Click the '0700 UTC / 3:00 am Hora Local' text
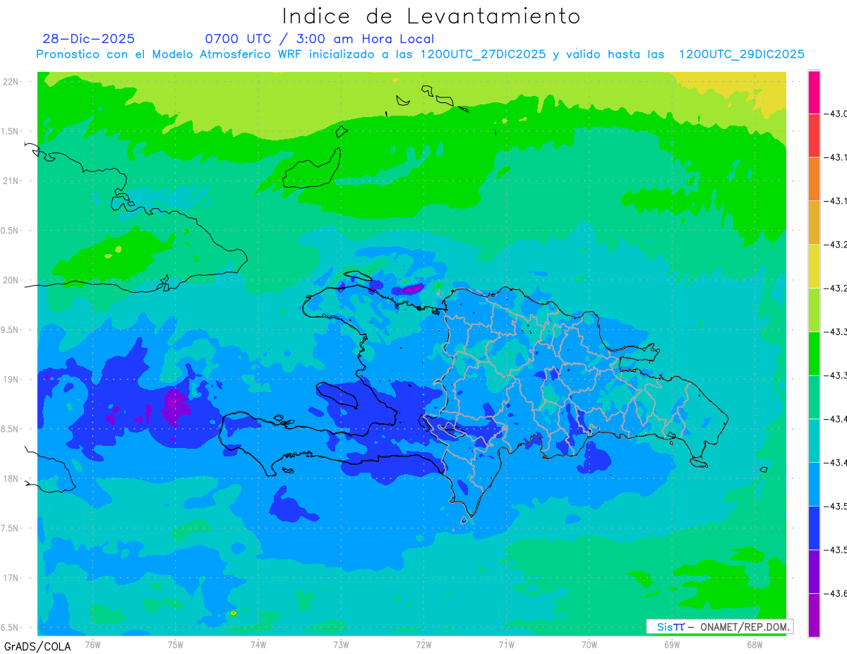847x654 pixels. [319, 39]
